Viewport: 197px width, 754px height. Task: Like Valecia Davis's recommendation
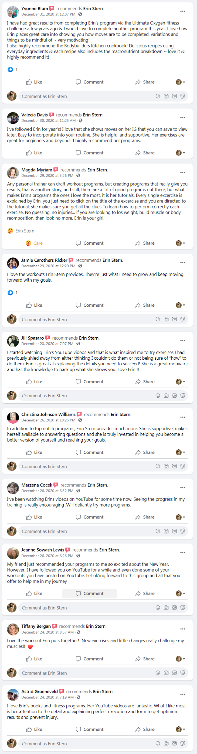tap(34, 153)
